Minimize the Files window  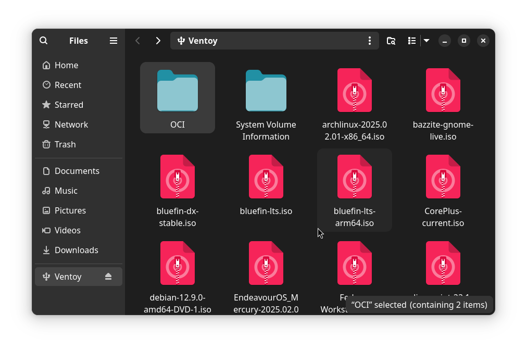point(445,41)
